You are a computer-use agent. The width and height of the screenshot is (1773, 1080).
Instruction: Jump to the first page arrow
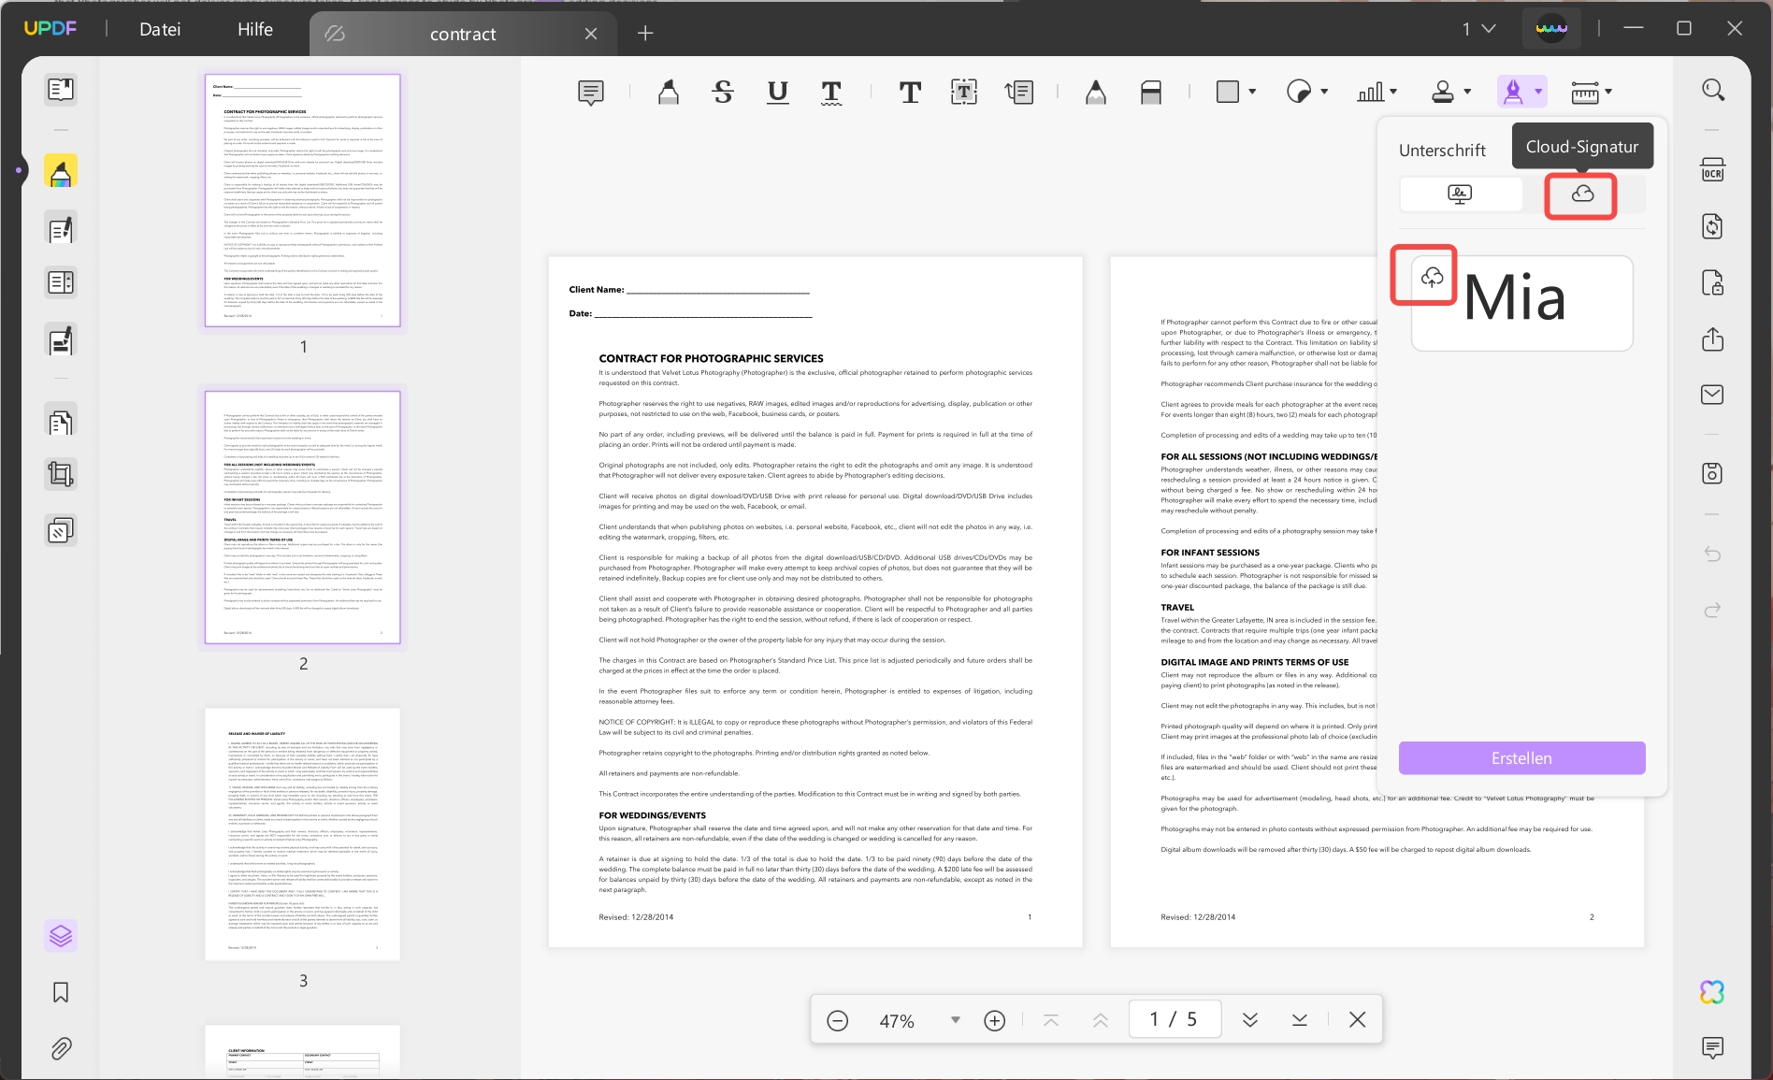[x=1051, y=1020]
